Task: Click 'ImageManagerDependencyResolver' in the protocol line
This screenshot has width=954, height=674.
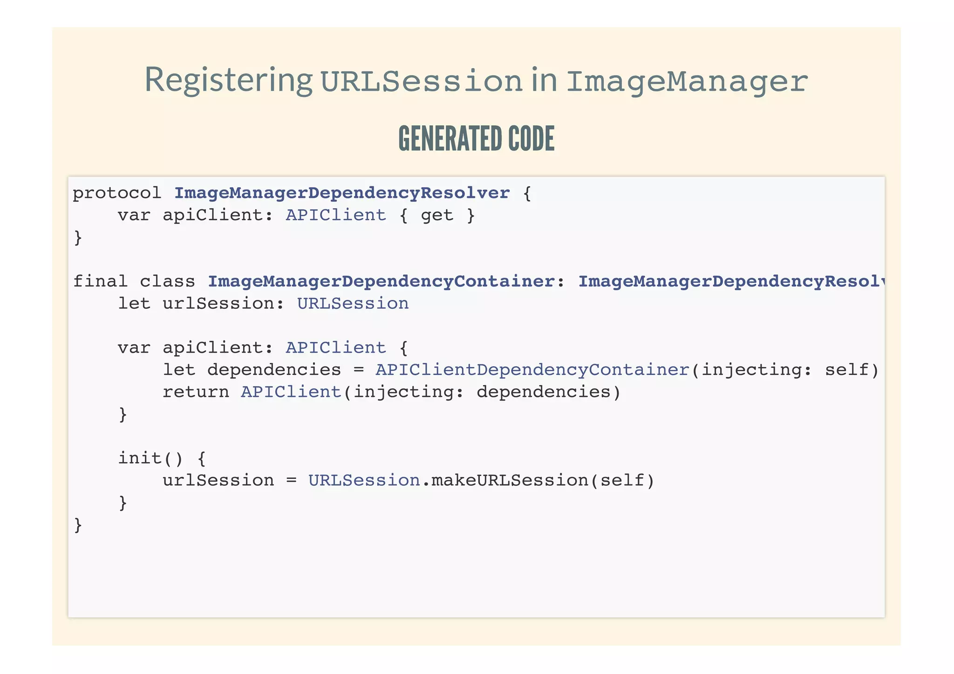Action: [x=342, y=193]
